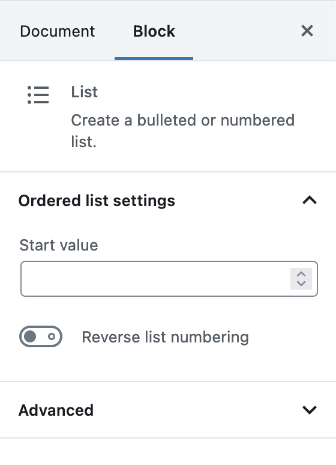This screenshot has height=465, width=336.
Task: Click the Ordered list settings heading
Action: [x=97, y=201]
